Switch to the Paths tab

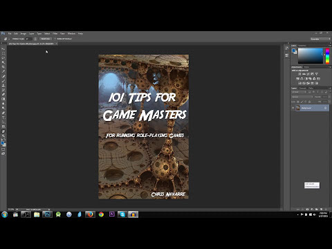311,88
